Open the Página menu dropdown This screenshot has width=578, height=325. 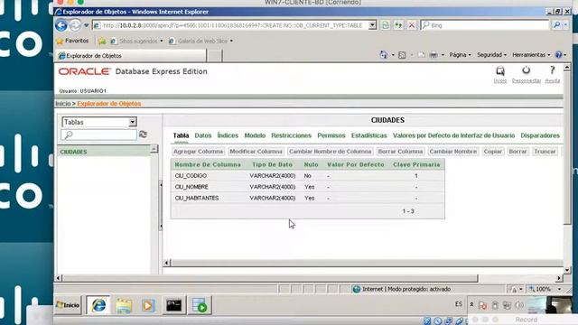point(460,55)
